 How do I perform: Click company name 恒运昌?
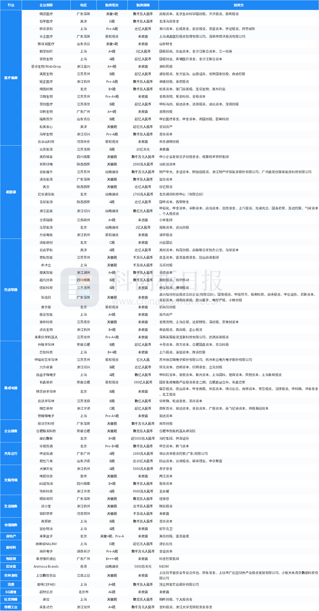[x=46, y=297]
